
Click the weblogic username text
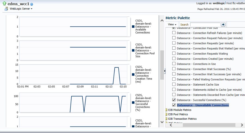tap(218, 3)
